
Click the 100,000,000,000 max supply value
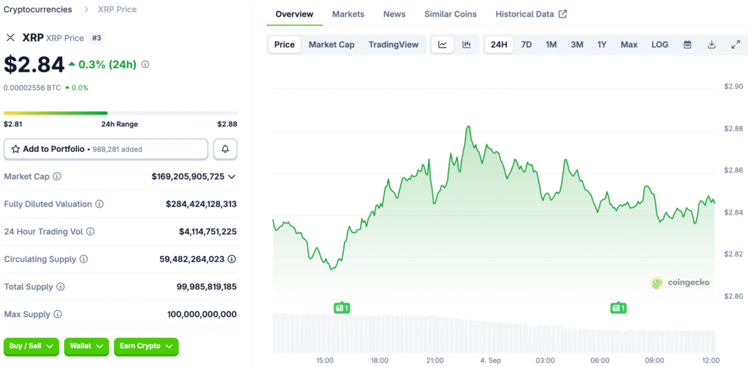[202, 314]
